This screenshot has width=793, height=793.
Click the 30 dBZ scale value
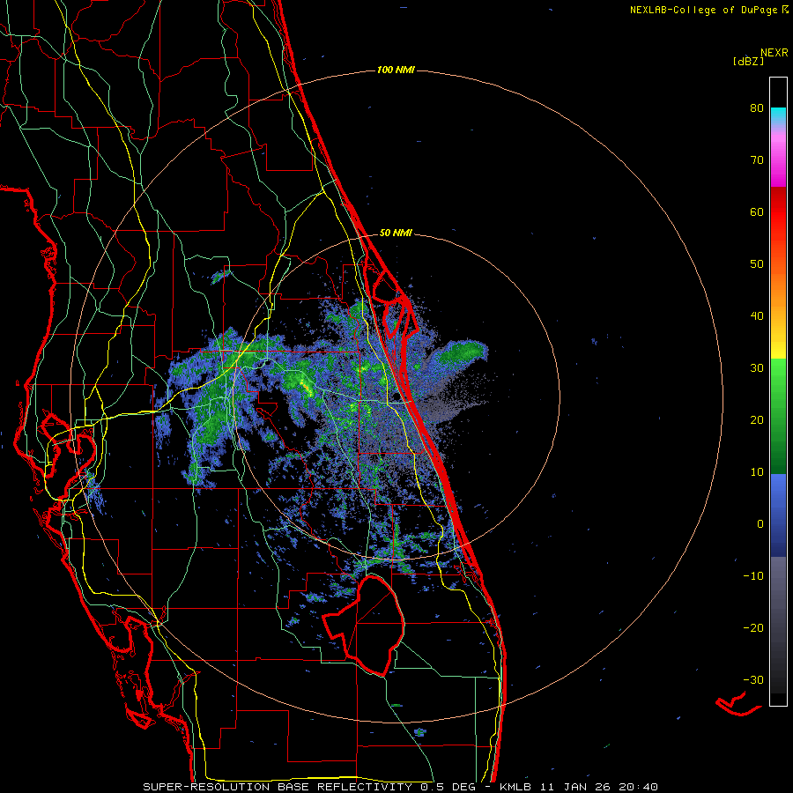point(757,368)
